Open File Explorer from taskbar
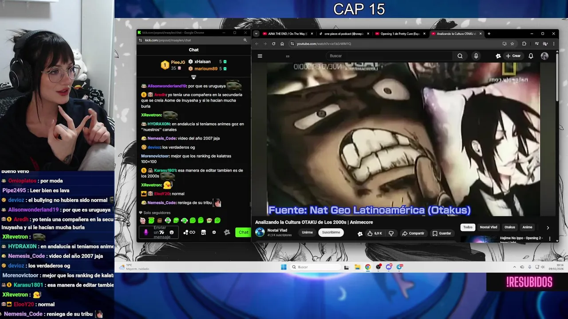 click(357, 267)
